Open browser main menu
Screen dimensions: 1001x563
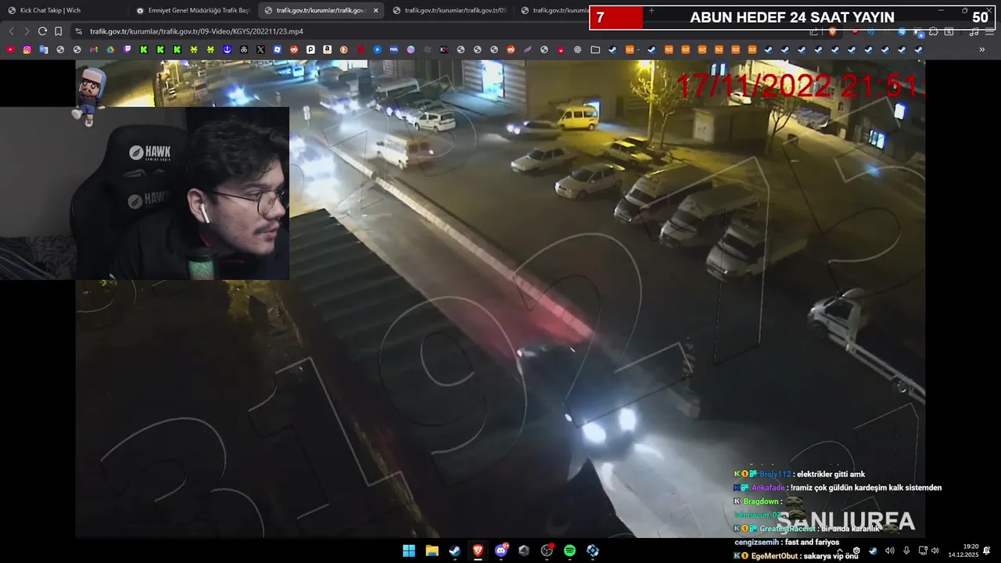pyautogui.click(x=989, y=31)
